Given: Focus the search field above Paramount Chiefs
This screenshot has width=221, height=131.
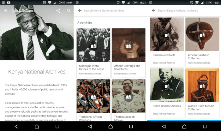Looking at the screenshot, I should (x=178, y=10).
